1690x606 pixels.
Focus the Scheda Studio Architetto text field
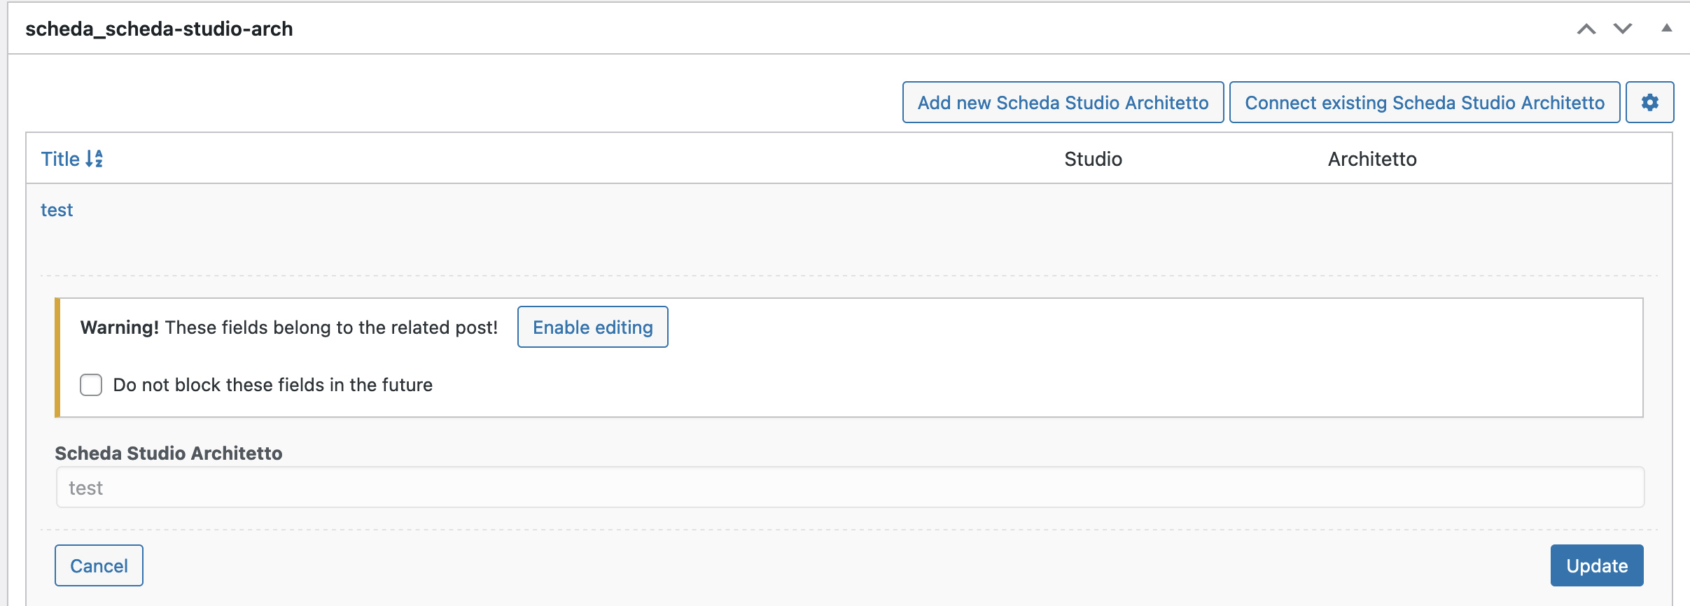tap(850, 487)
